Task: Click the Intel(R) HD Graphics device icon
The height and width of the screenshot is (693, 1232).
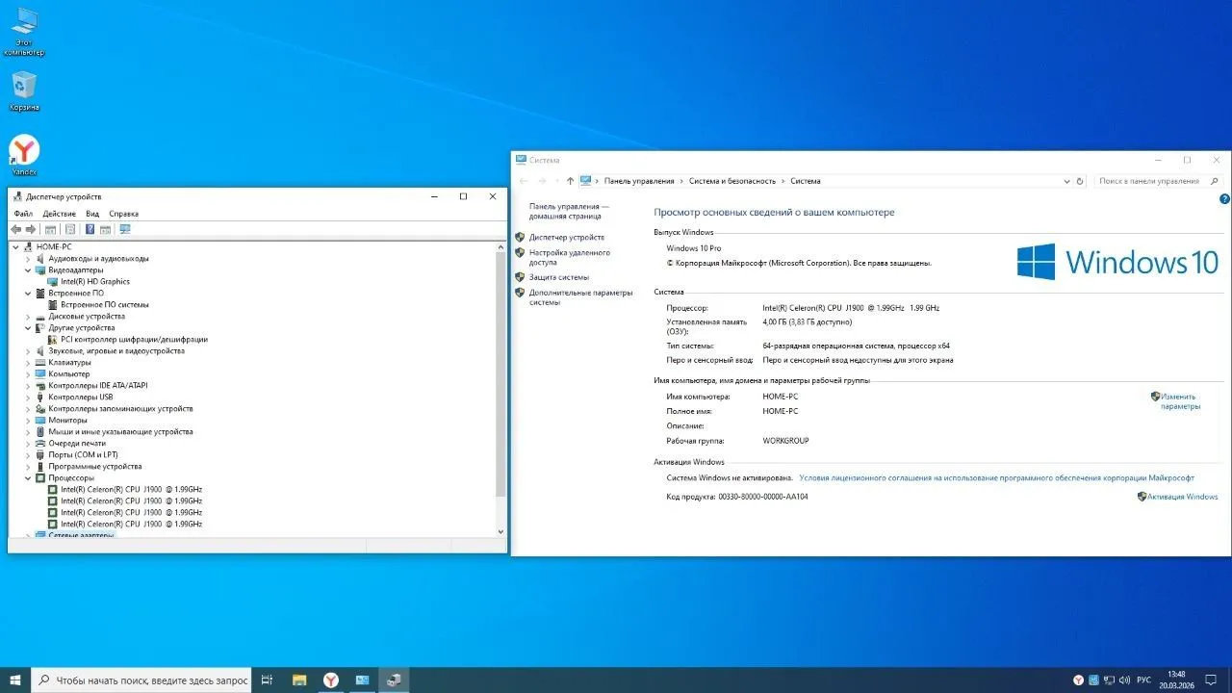Action: (53, 282)
